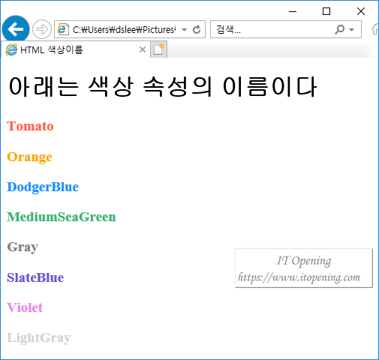Click the forward navigation arrow

[42, 29]
